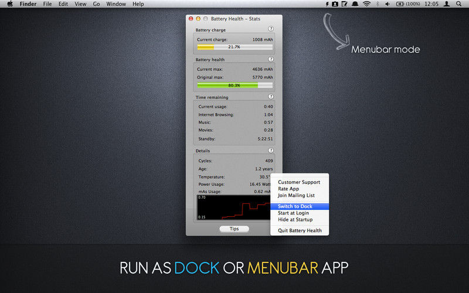Open the Bluetooth status menu
This screenshot has height=293, width=469.
point(378,4)
